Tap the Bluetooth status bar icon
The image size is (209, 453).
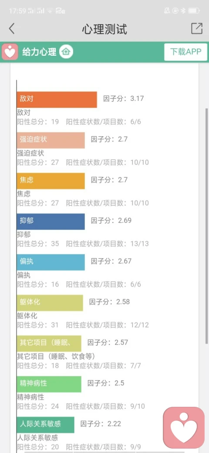[183, 11]
